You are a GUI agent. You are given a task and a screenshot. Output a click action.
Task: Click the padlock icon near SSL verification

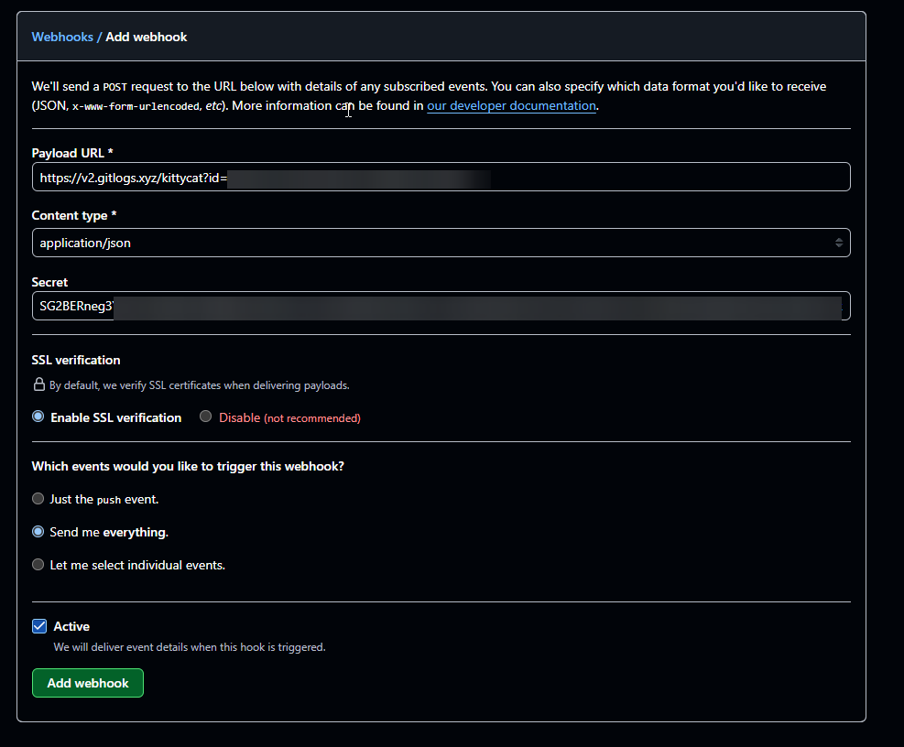(38, 384)
